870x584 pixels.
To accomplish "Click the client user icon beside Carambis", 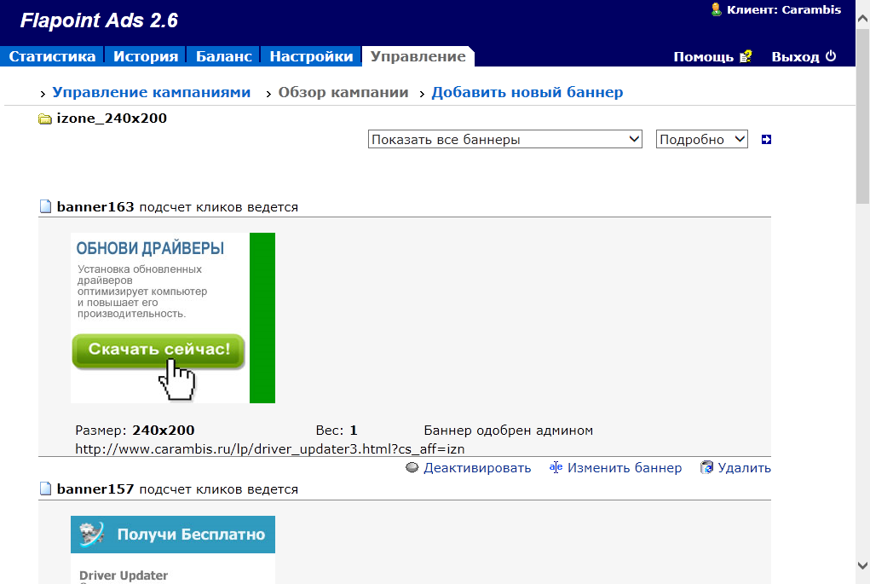I will [717, 9].
